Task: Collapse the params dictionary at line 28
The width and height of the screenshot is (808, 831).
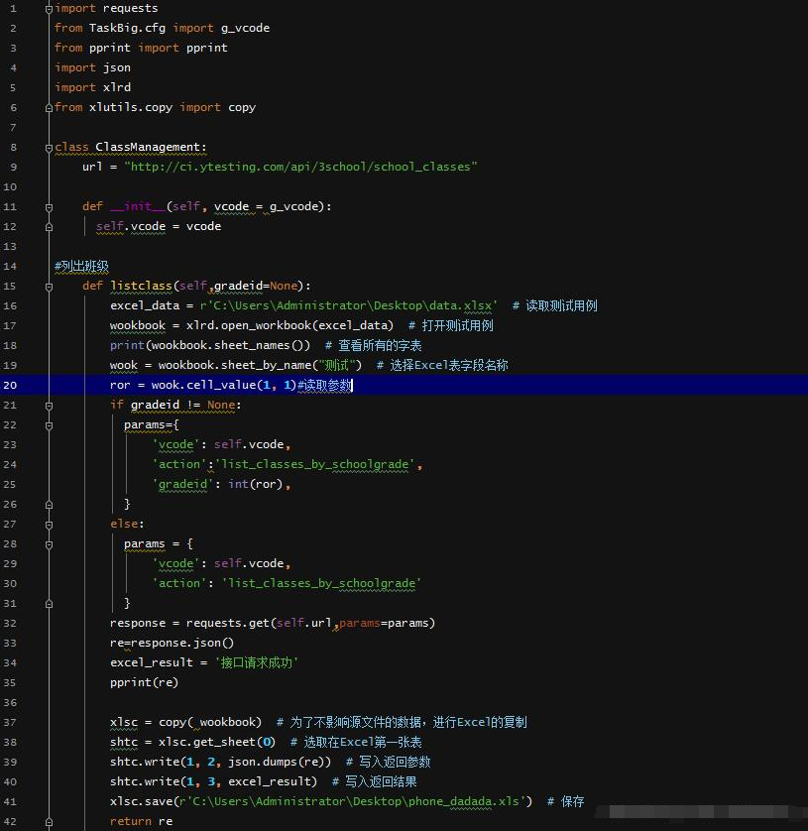Action: point(48,543)
